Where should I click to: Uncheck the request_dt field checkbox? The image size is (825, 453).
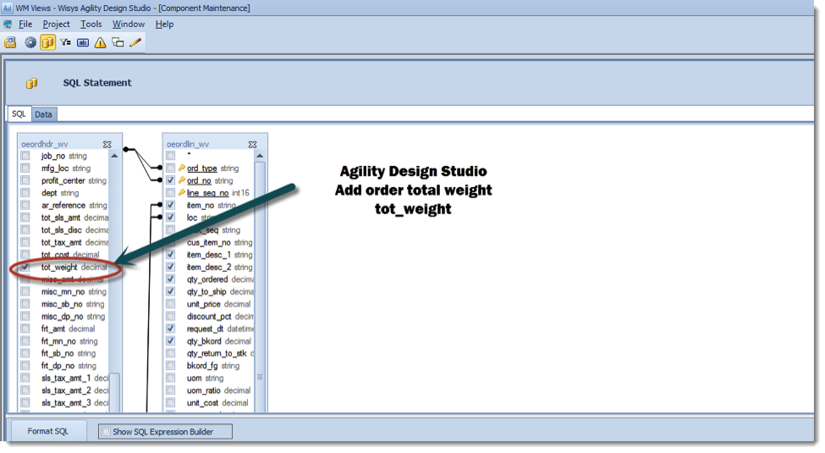point(170,329)
